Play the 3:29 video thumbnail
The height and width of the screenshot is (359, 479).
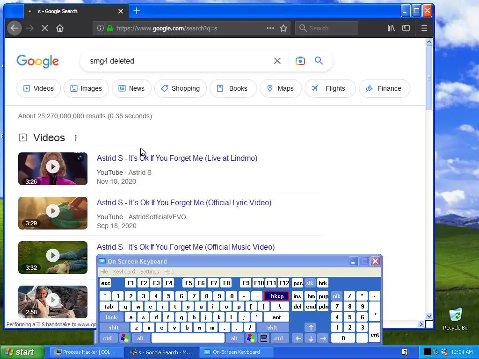click(53, 213)
